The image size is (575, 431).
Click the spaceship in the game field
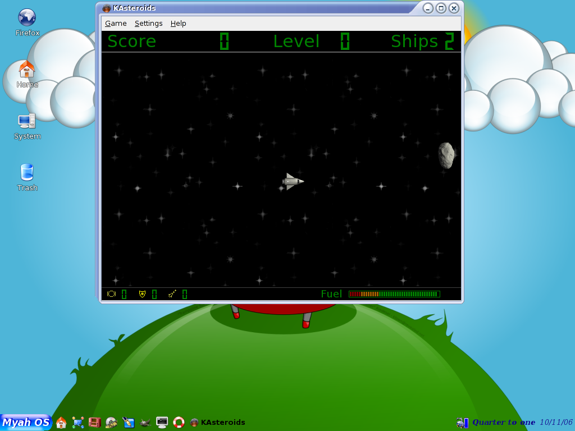[x=293, y=181]
